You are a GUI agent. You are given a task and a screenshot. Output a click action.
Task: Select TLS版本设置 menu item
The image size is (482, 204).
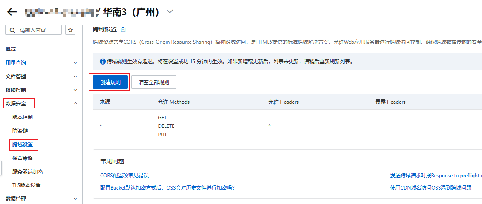tap(26, 185)
